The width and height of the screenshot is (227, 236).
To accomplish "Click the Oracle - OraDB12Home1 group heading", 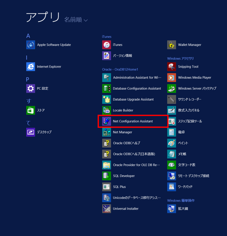I will click(120, 69).
